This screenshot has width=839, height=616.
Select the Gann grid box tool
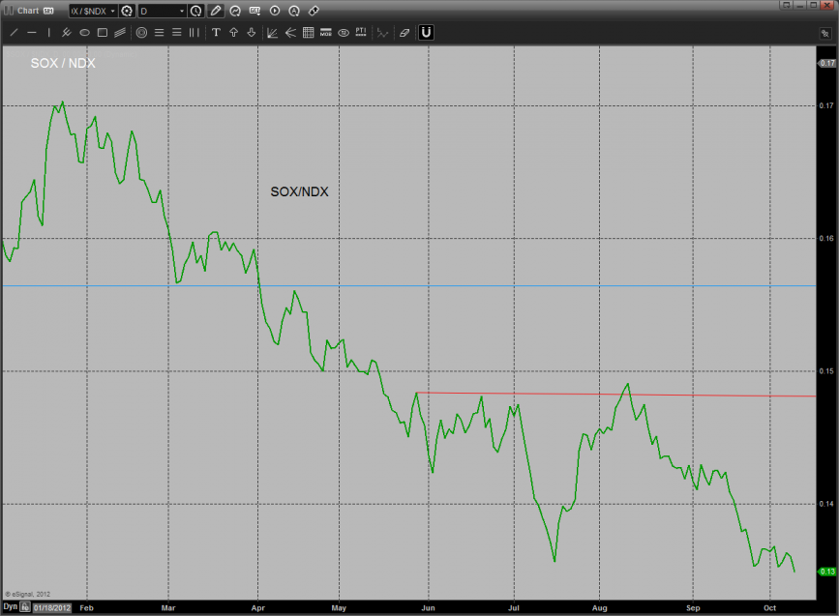pyautogui.click(x=308, y=33)
